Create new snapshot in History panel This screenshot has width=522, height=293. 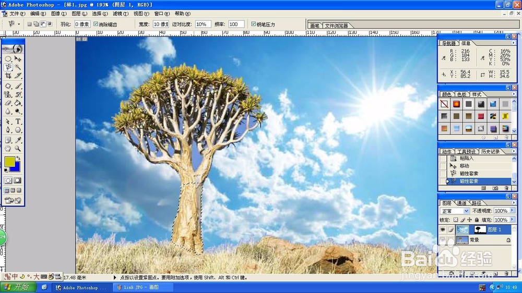coord(495,188)
